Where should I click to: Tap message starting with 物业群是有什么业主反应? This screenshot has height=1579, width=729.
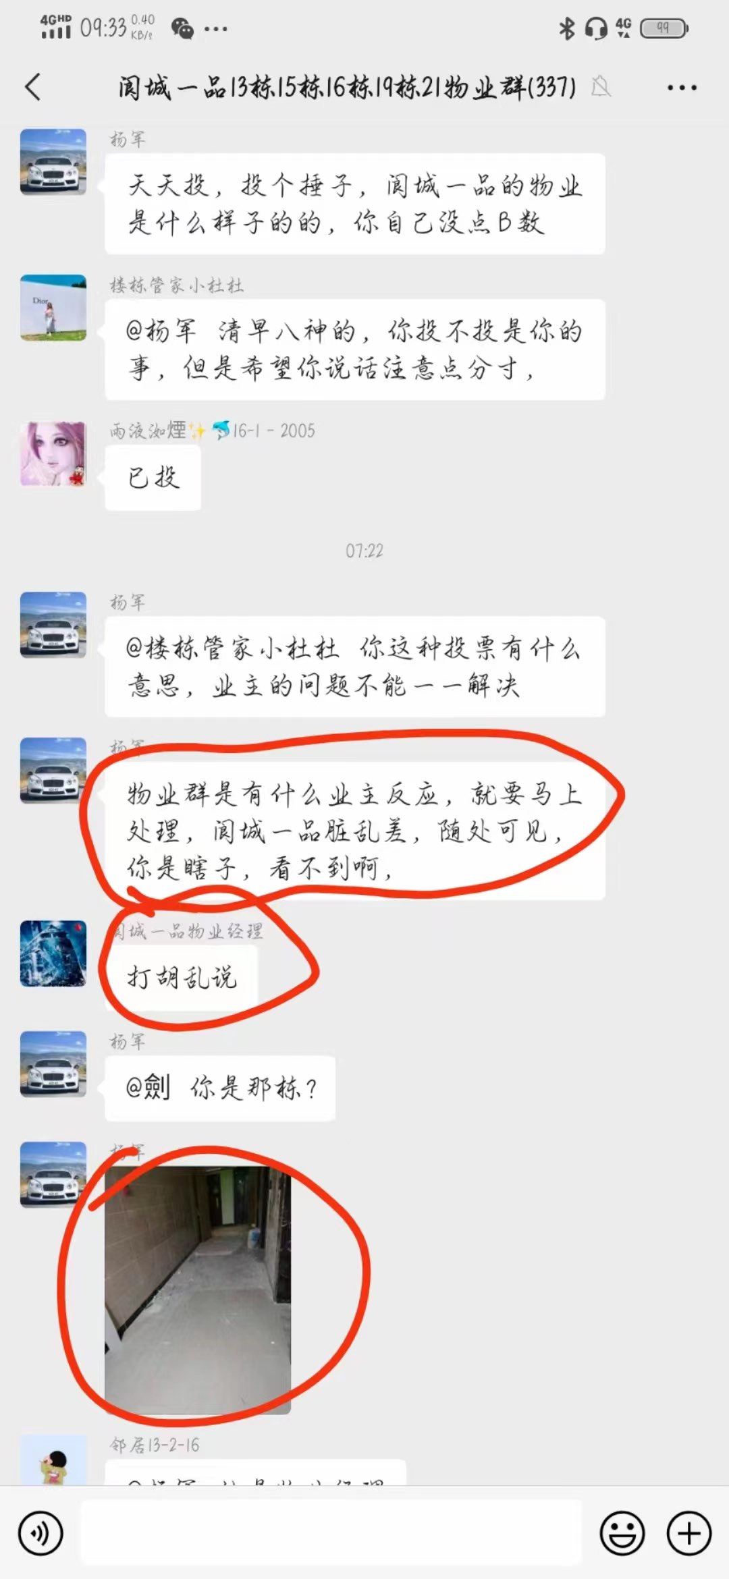click(355, 831)
